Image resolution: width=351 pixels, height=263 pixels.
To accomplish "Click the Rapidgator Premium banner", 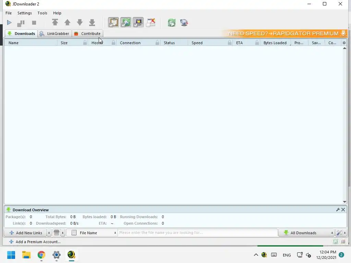I will pos(286,33).
